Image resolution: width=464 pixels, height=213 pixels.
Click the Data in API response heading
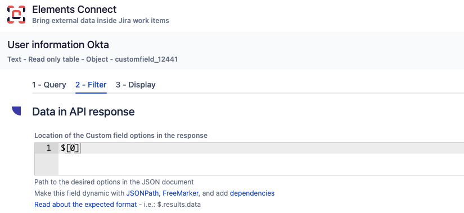tap(83, 112)
